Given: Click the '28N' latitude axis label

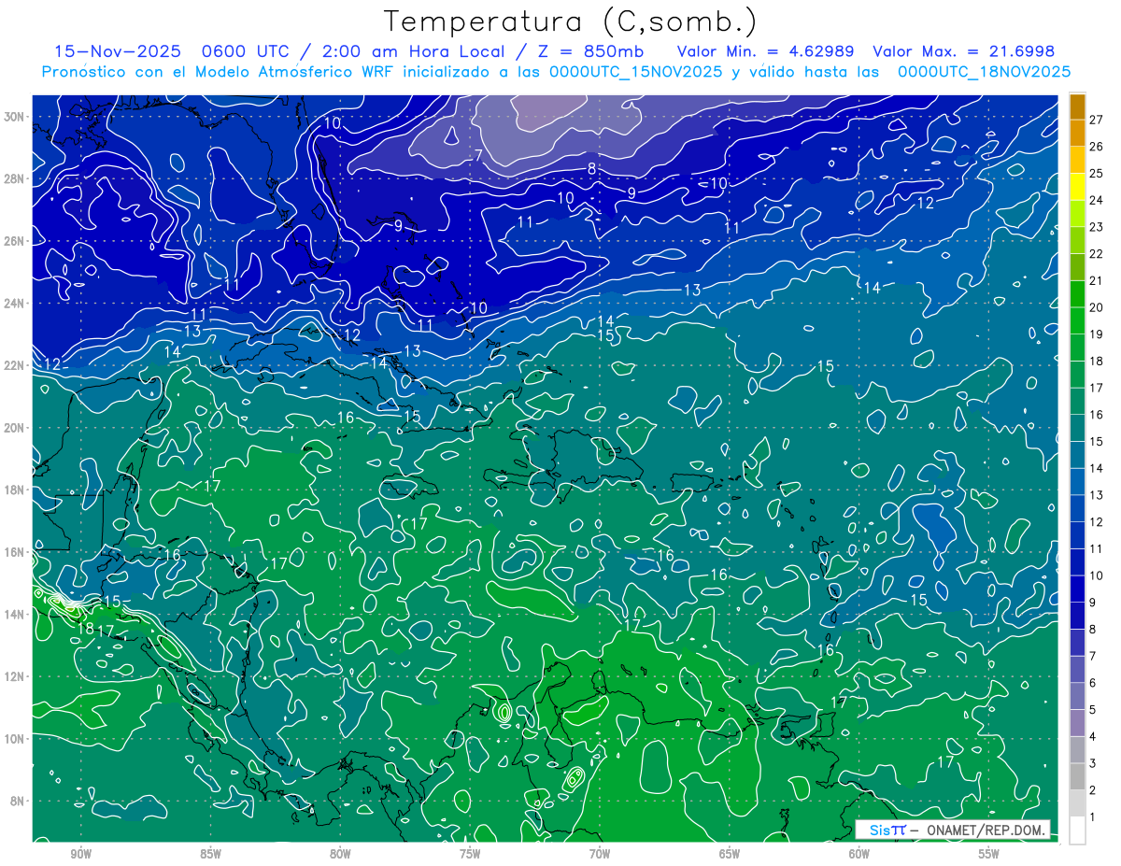Looking at the screenshot, I should (15, 178).
